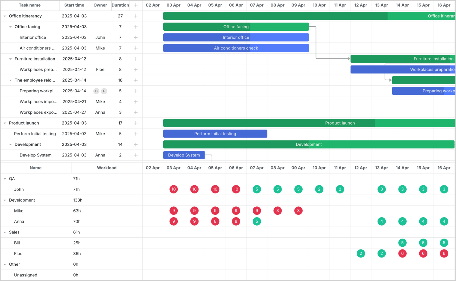Click the start time cell of Workplaces export
The height and width of the screenshot is (281, 456).
74,112
